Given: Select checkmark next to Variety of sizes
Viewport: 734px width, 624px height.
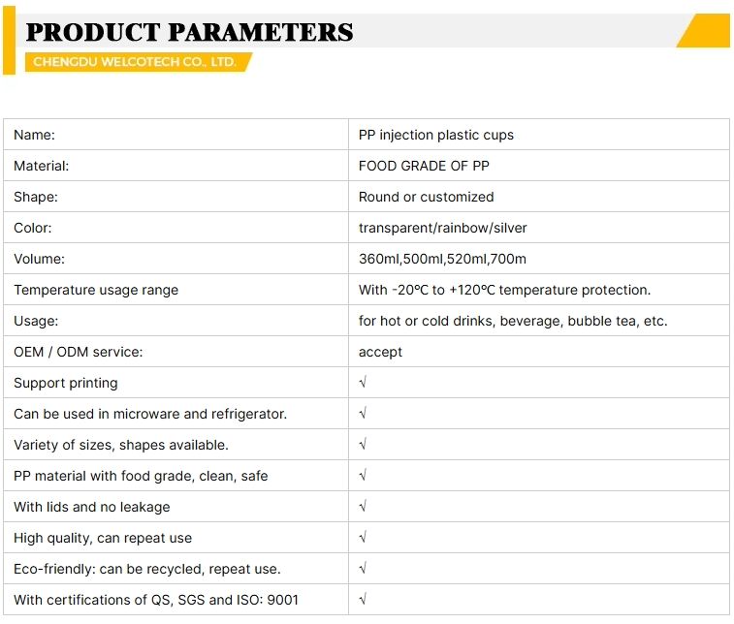Looking at the screenshot, I should click(x=363, y=444).
